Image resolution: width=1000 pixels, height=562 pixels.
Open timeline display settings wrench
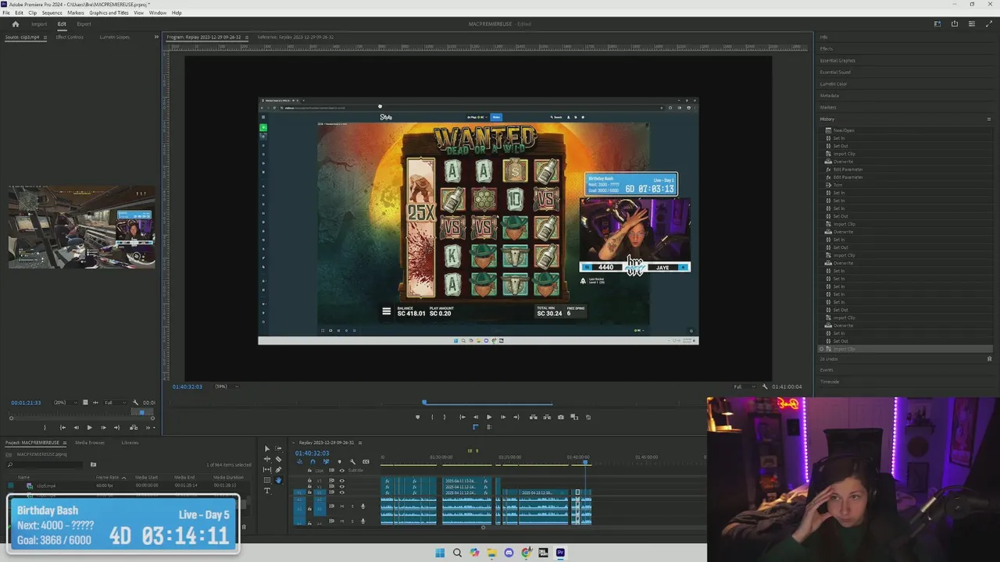[x=352, y=461]
